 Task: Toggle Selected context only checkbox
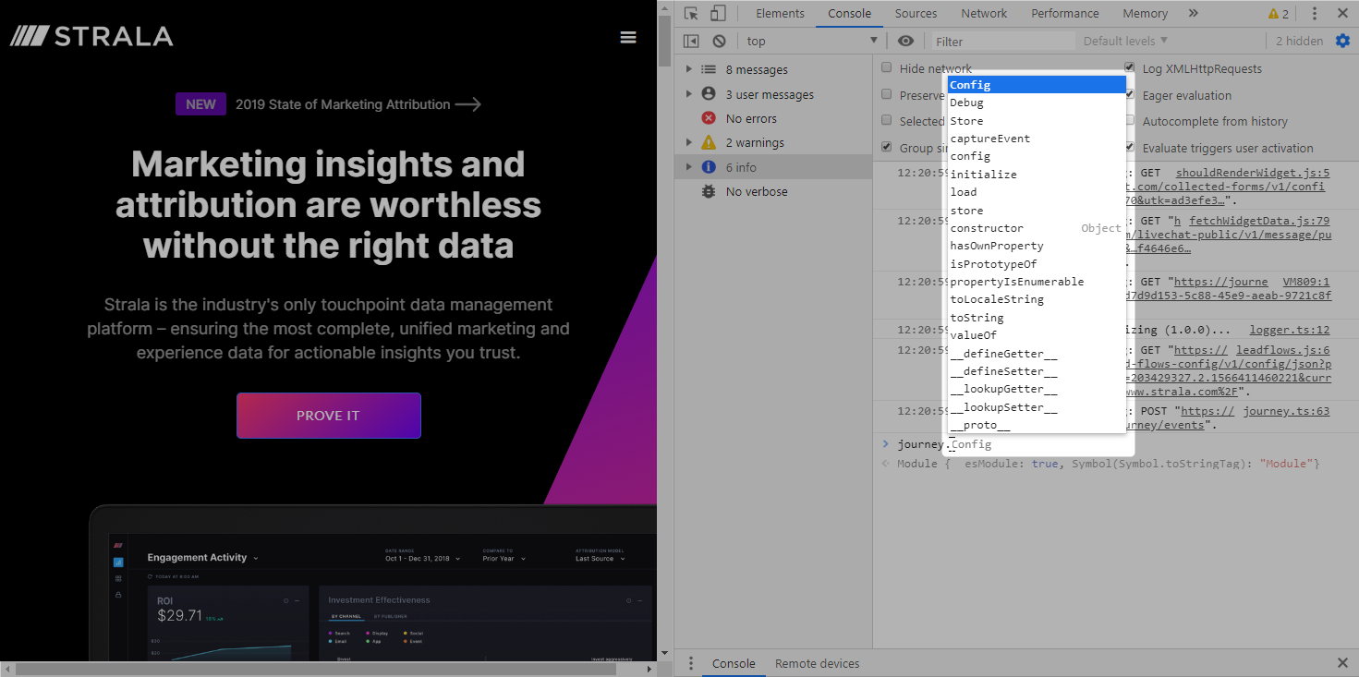[887, 120]
